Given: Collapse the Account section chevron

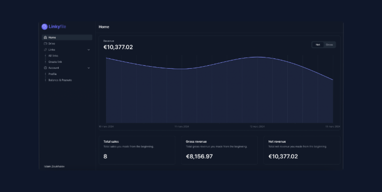Looking at the screenshot, I should point(89,68).
